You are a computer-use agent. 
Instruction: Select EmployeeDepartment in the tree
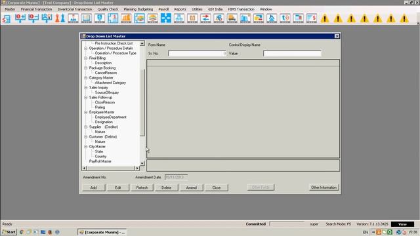111,117
